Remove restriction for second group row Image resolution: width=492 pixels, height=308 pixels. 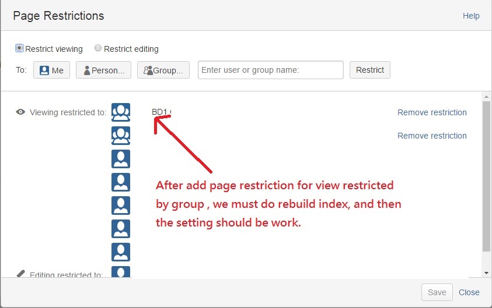[x=432, y=136]
